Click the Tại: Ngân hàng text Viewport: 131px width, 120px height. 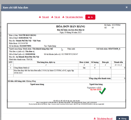[x=50, y=46]
